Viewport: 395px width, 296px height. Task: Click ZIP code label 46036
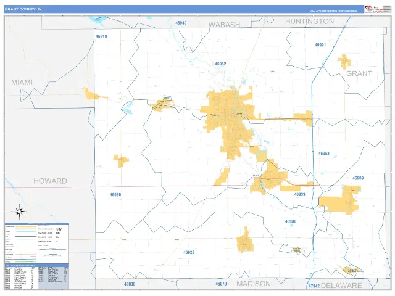[x=130, y=284]
